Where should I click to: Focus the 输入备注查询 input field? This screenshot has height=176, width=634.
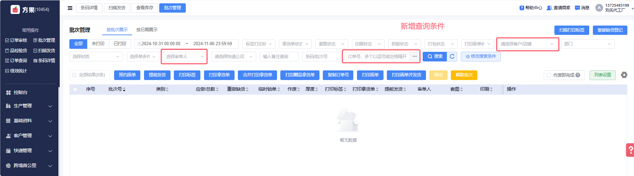pyautogui.click(x=279, y=56)
